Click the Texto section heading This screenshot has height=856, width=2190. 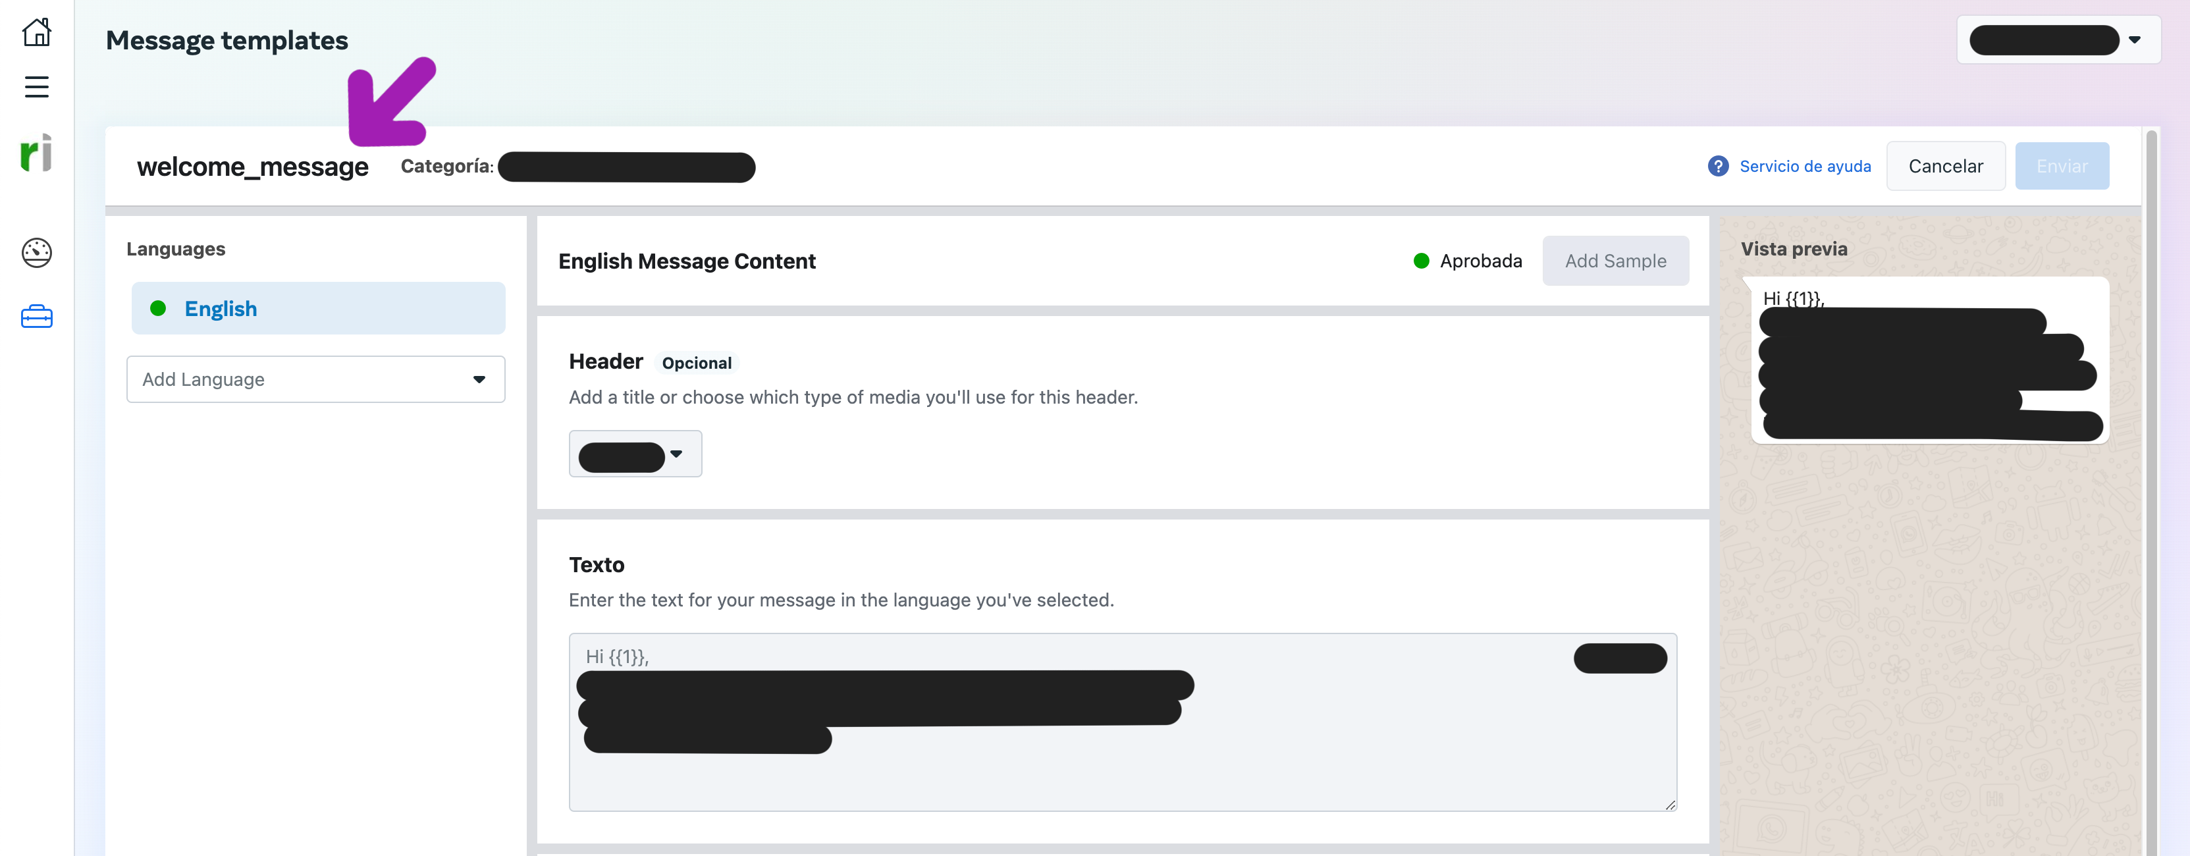596,564
